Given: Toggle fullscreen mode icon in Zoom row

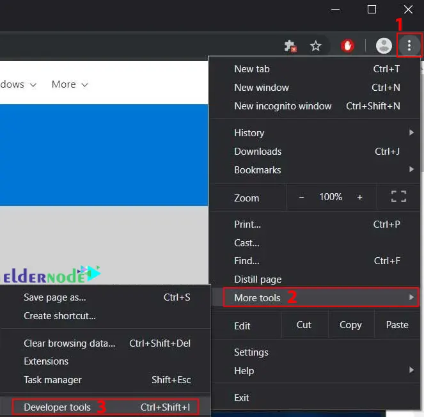Looking at the screenshot, I should (x=398, y=196).
